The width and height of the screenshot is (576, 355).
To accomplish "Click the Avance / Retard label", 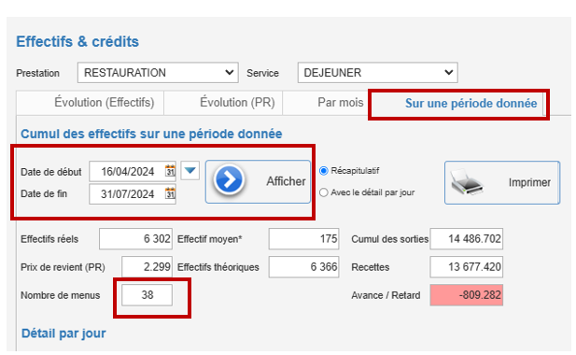I will [x=386, y=295].
